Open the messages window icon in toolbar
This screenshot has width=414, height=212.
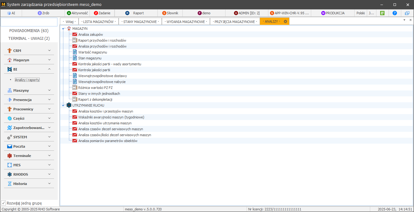[x=407, y=13]
